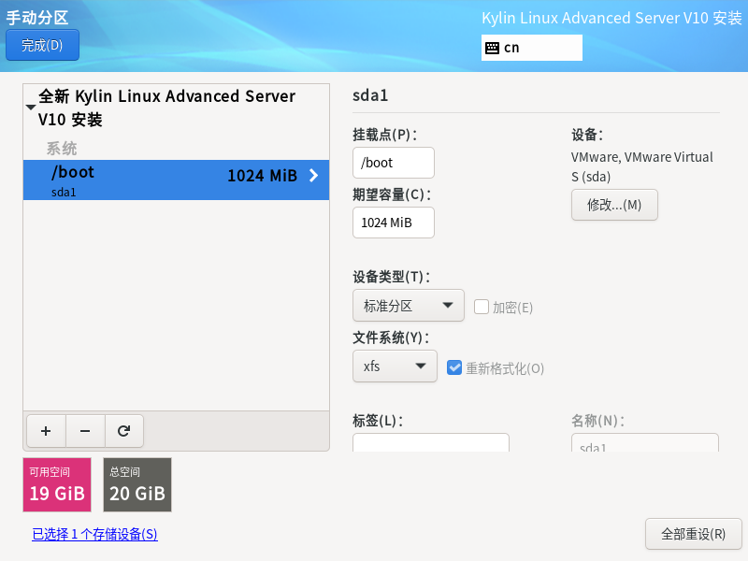The width and height of the screenshot is (748, 561).
Task: Click the 挂载点 /boot input field
Action: tap(394, 163)
